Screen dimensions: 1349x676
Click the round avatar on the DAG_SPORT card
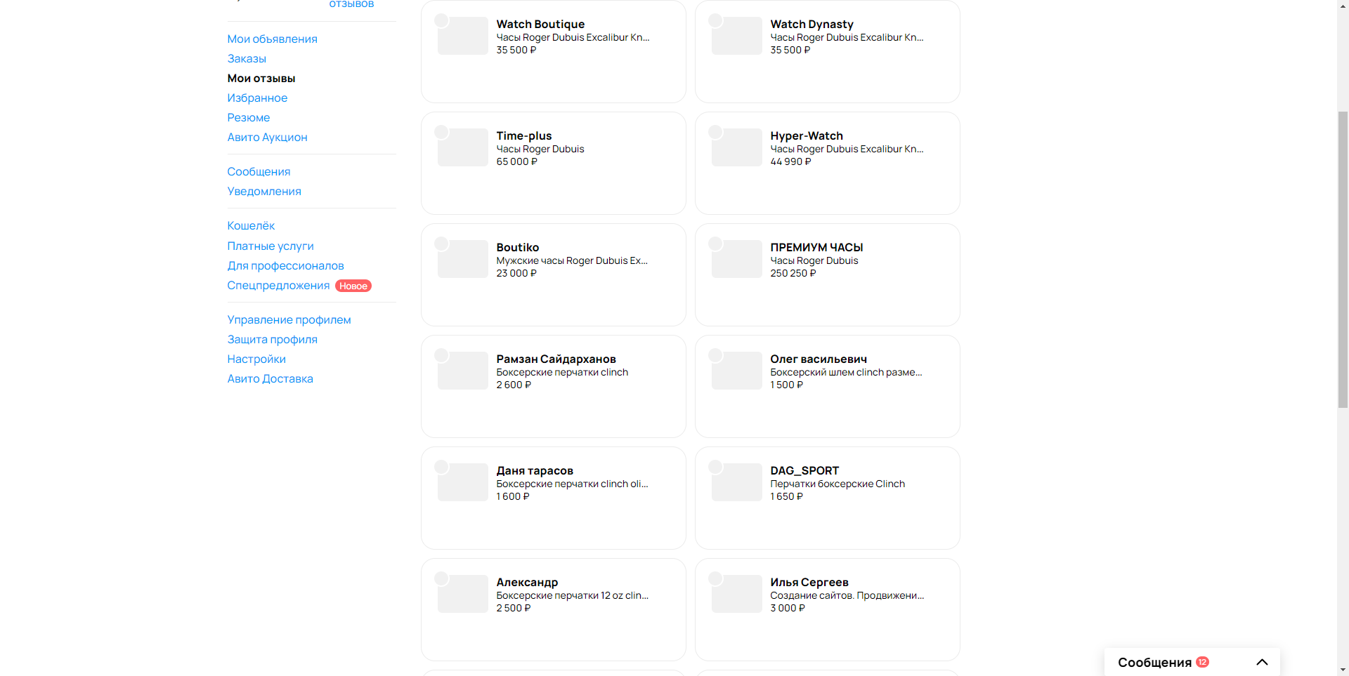(715, 467)
